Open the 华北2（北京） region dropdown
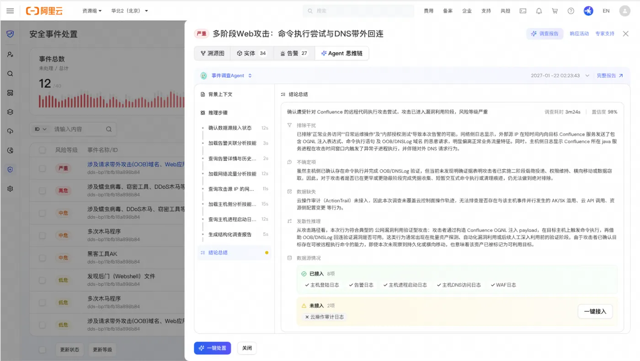 130,11
